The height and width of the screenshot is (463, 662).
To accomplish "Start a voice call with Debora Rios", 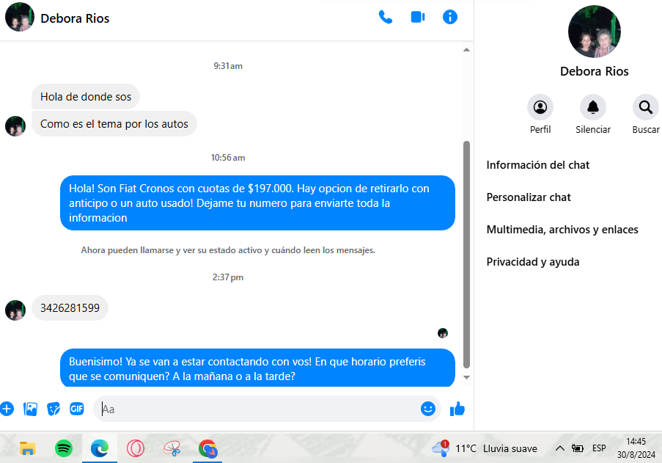I will (x=385, y=18).
